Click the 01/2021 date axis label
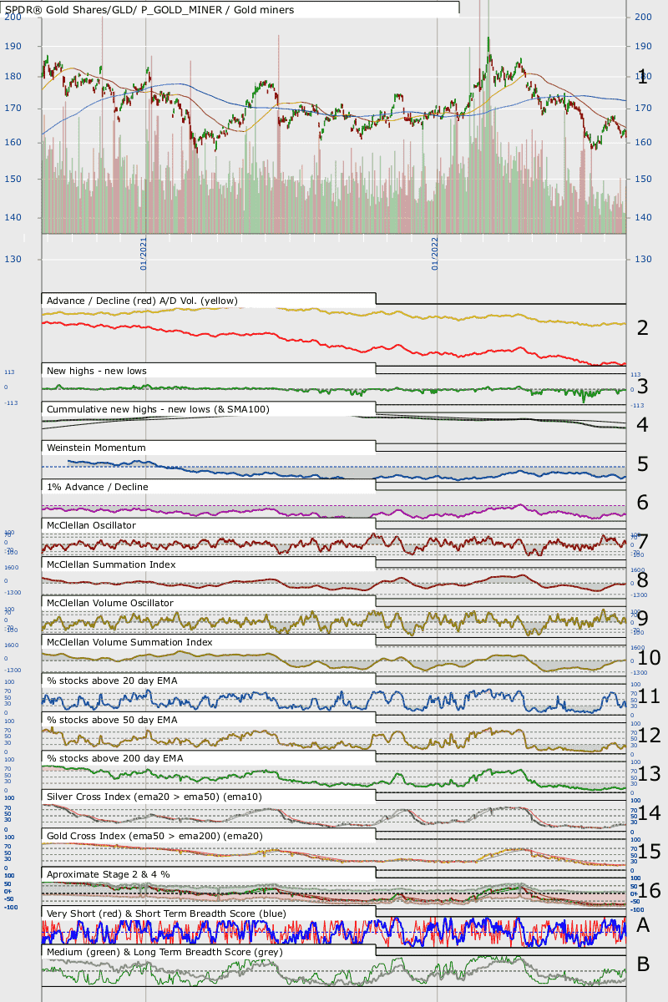668x1002 pixels. [143, 253]
